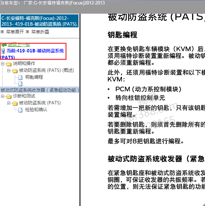Click the computer icon beside 当前:419-01B
This screenshot has width=205, height=206.
(x=3, y=51)
